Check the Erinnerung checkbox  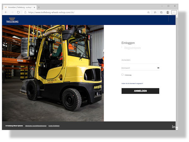click(123, 75)
